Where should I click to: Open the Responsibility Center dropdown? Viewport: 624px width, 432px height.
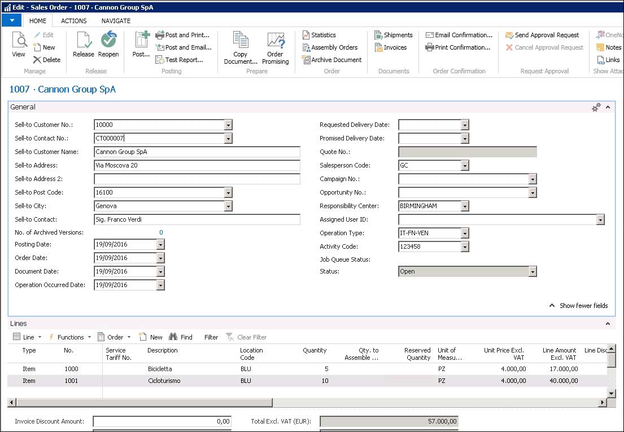(x=465, y=206)
